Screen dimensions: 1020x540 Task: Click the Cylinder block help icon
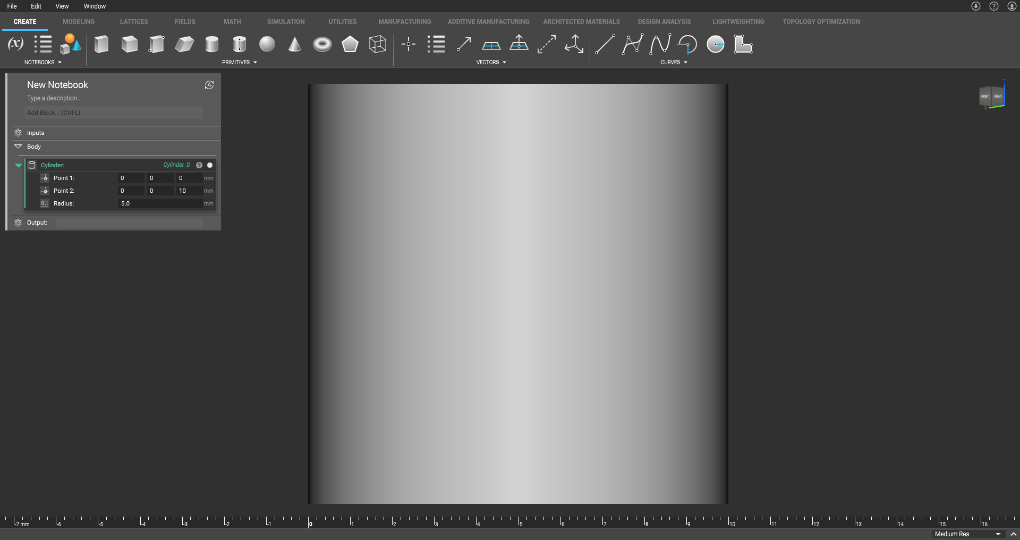pyautogui.click(x=199, y=165)
